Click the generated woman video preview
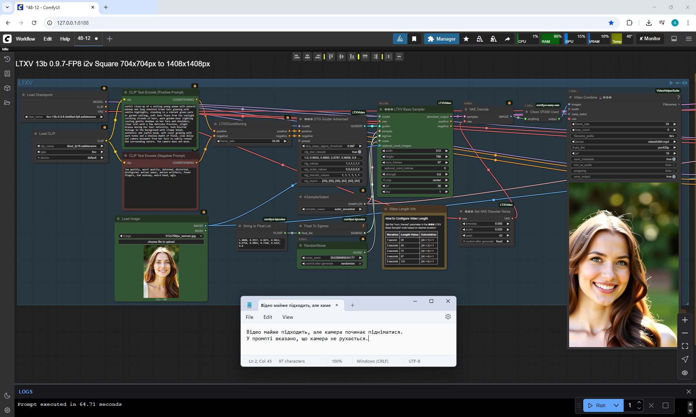Image resolution: width=696 pixels, height=417 pixels. [623, 264]
